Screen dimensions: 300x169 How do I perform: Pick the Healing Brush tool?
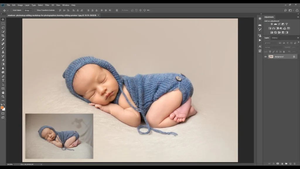(3, 44)
